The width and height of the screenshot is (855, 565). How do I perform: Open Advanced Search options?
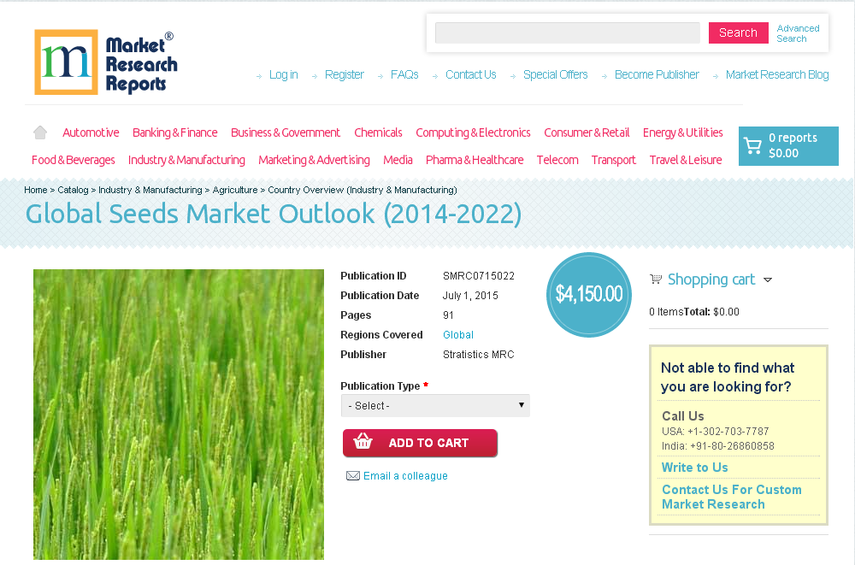click(797, 33)
